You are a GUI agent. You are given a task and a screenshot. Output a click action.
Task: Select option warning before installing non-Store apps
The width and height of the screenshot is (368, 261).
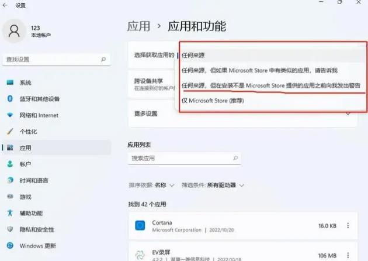tap(272, 85)
